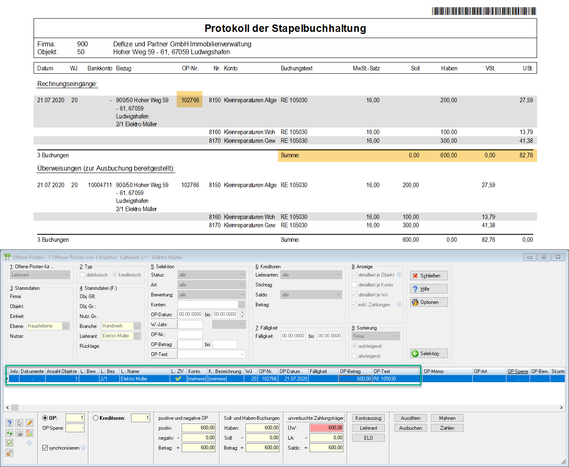Image resolution: width=569 pixels, height=467 pixels.
Task: Click the Zahlen button
Action: [x=447, y=428]
